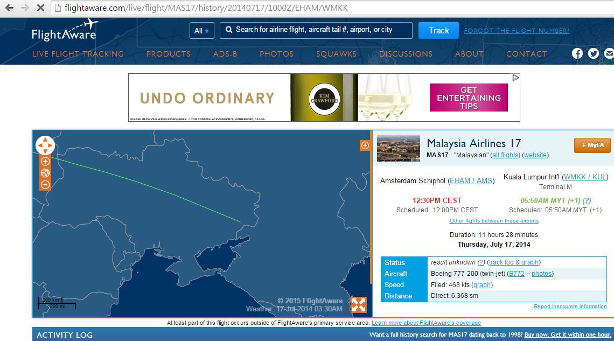Click Report inaccurate information link

[x=570, y=307]
